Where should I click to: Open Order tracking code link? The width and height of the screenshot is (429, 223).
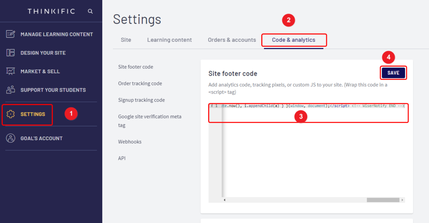[x=140, y=83]
